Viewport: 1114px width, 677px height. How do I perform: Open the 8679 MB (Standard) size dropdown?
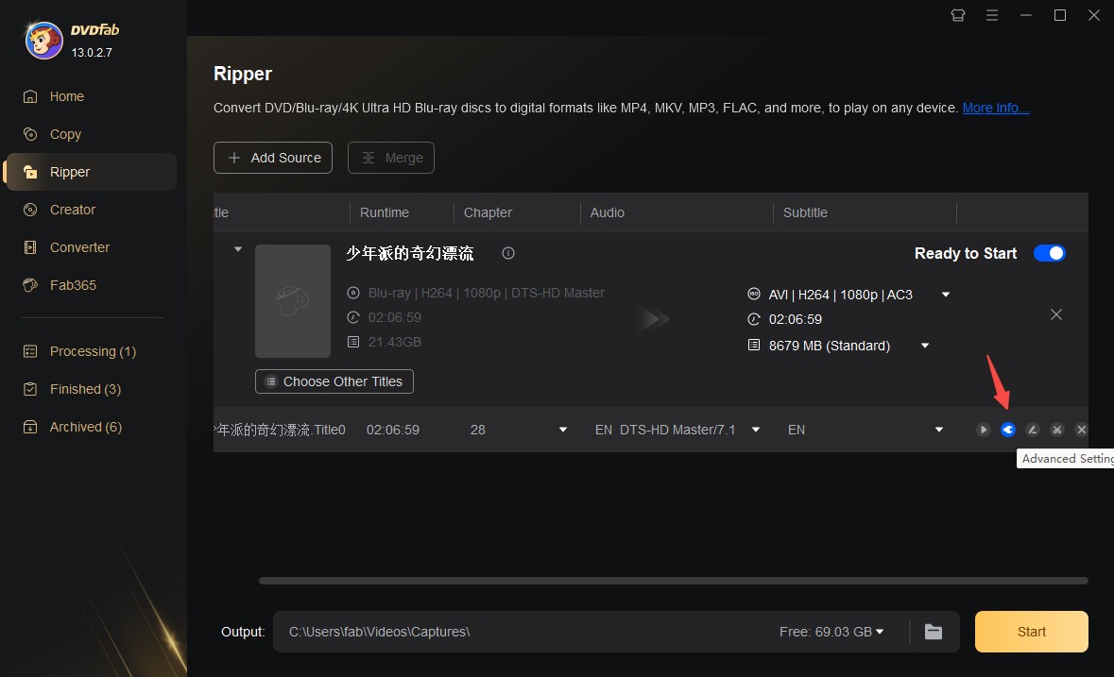click(x=925, y=346)
